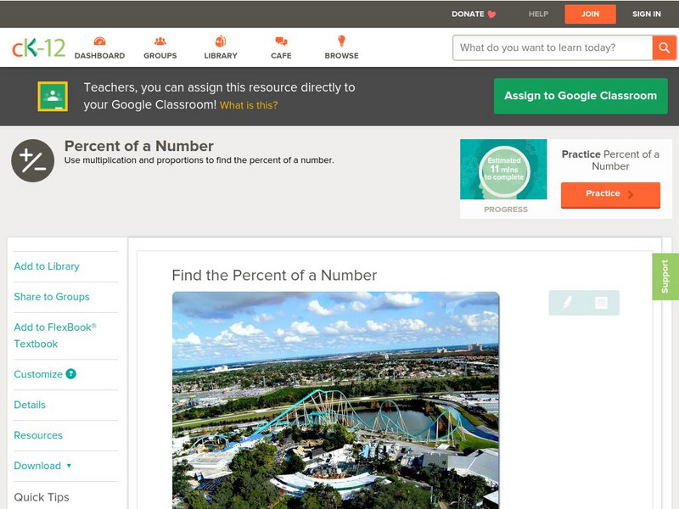The image size is (679, 509).
Task: Open the green Support side tab
Action: (x=665, y=277)
